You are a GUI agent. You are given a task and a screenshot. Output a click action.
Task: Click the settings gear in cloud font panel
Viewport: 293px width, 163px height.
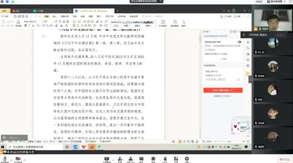click(235, 32)
